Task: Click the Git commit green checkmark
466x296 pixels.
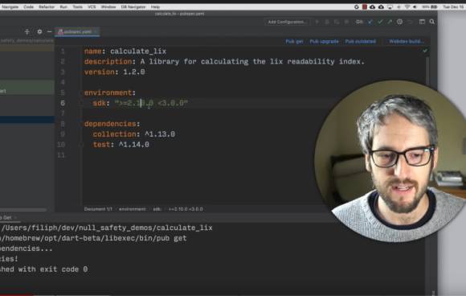Action: pyautogui.click(x=380, y=22)
